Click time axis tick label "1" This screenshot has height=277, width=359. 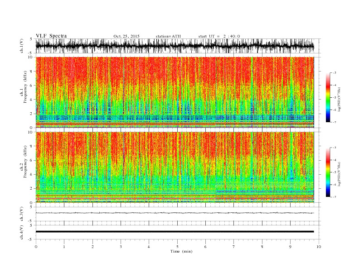tap(64, 247)
